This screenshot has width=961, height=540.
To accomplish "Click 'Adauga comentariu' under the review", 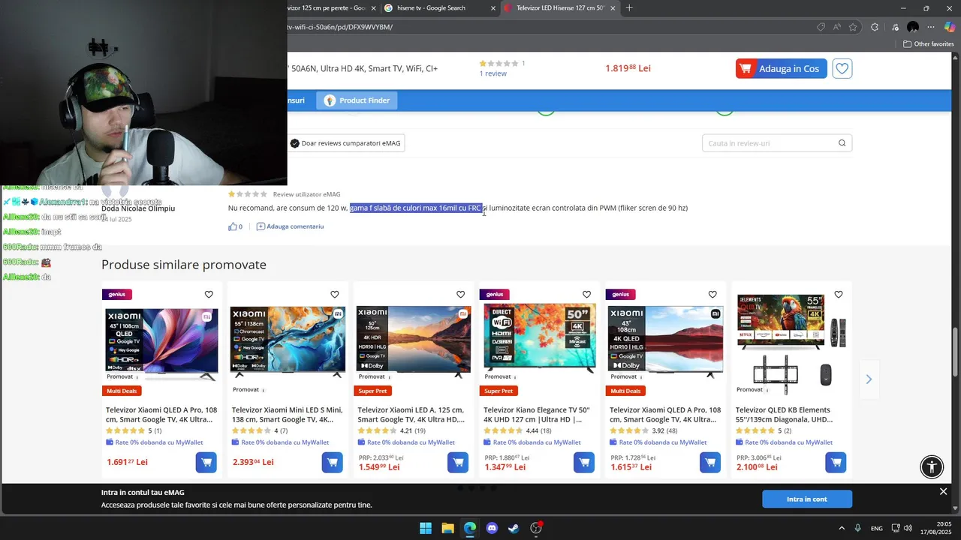I will 290,226.
